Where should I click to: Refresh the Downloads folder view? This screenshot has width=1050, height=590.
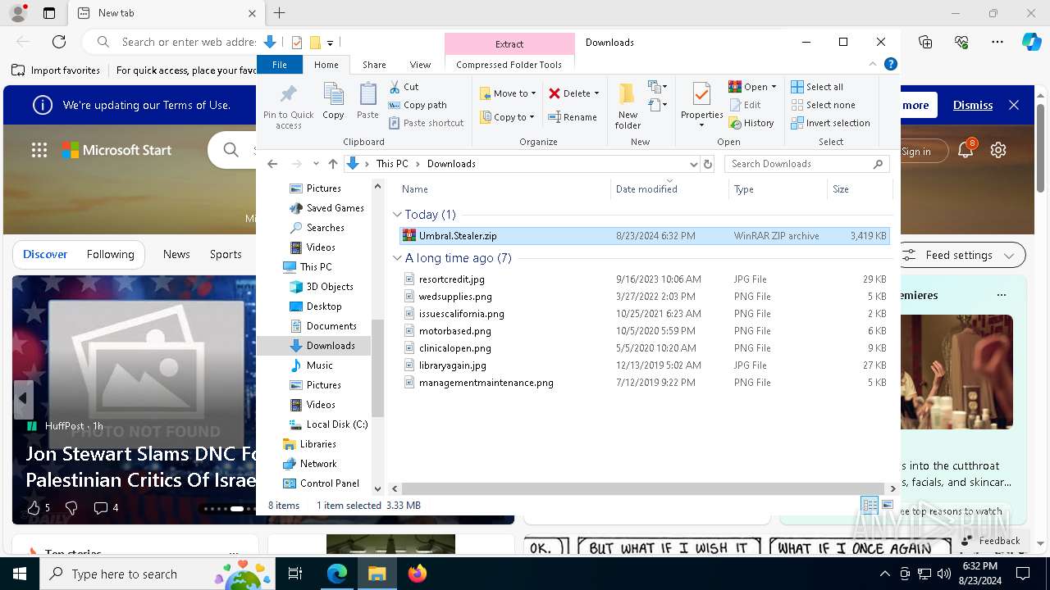pos(708,164)
